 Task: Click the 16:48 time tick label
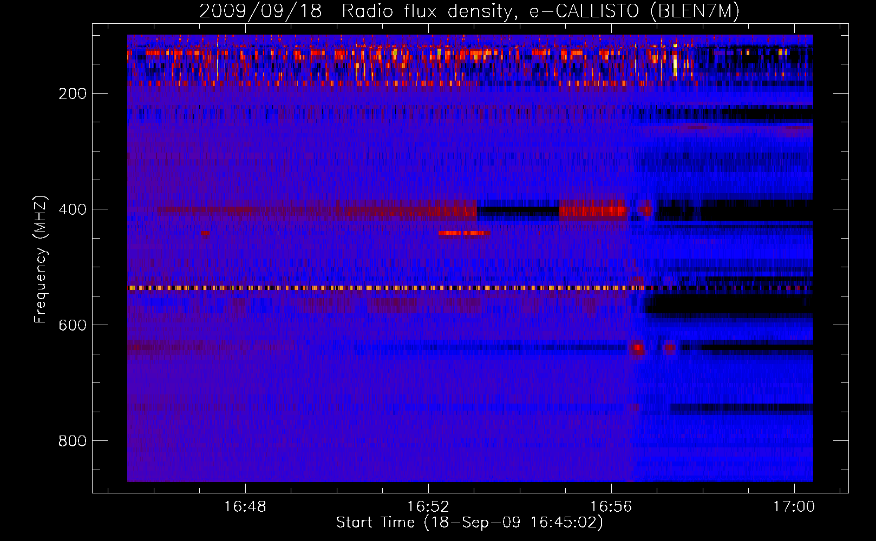(245, 507)
